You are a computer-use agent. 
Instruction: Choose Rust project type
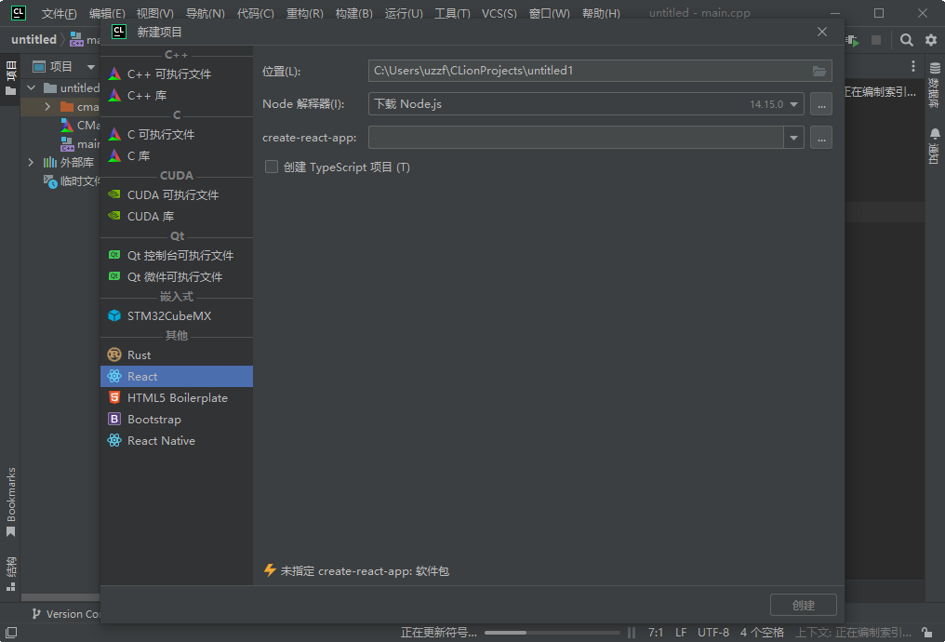(x=176, y=355)
